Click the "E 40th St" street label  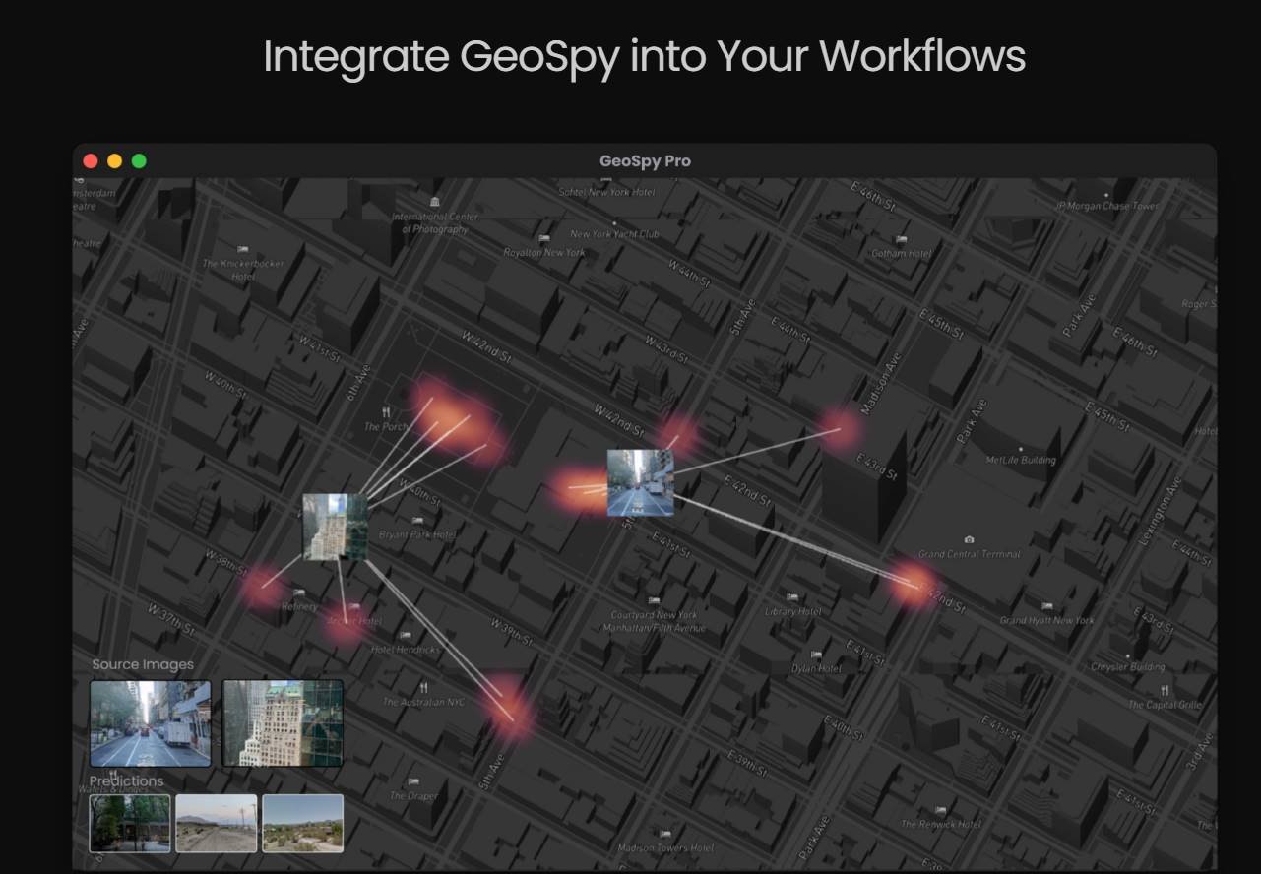pyautogui.click(x=842, y=728)
